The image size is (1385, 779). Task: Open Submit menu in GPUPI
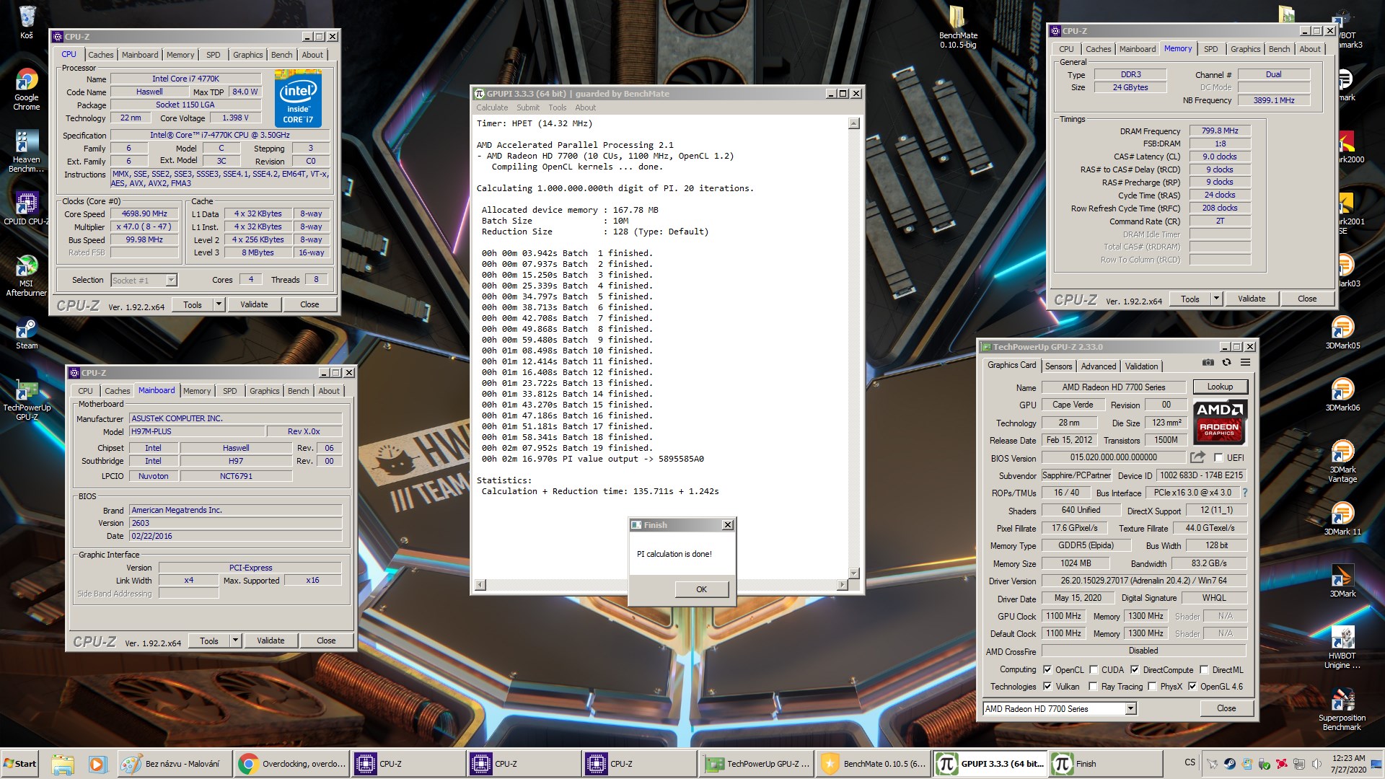(x=527, y=107)
